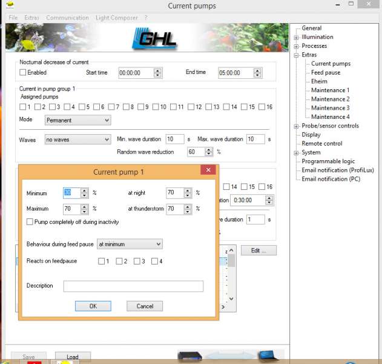Select Feed pause in the tree
This screenshot has height=364, width=382.
[x=325, y=72]
